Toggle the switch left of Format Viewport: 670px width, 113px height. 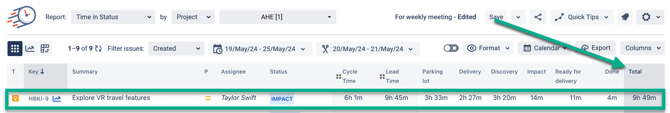(451, 48)
